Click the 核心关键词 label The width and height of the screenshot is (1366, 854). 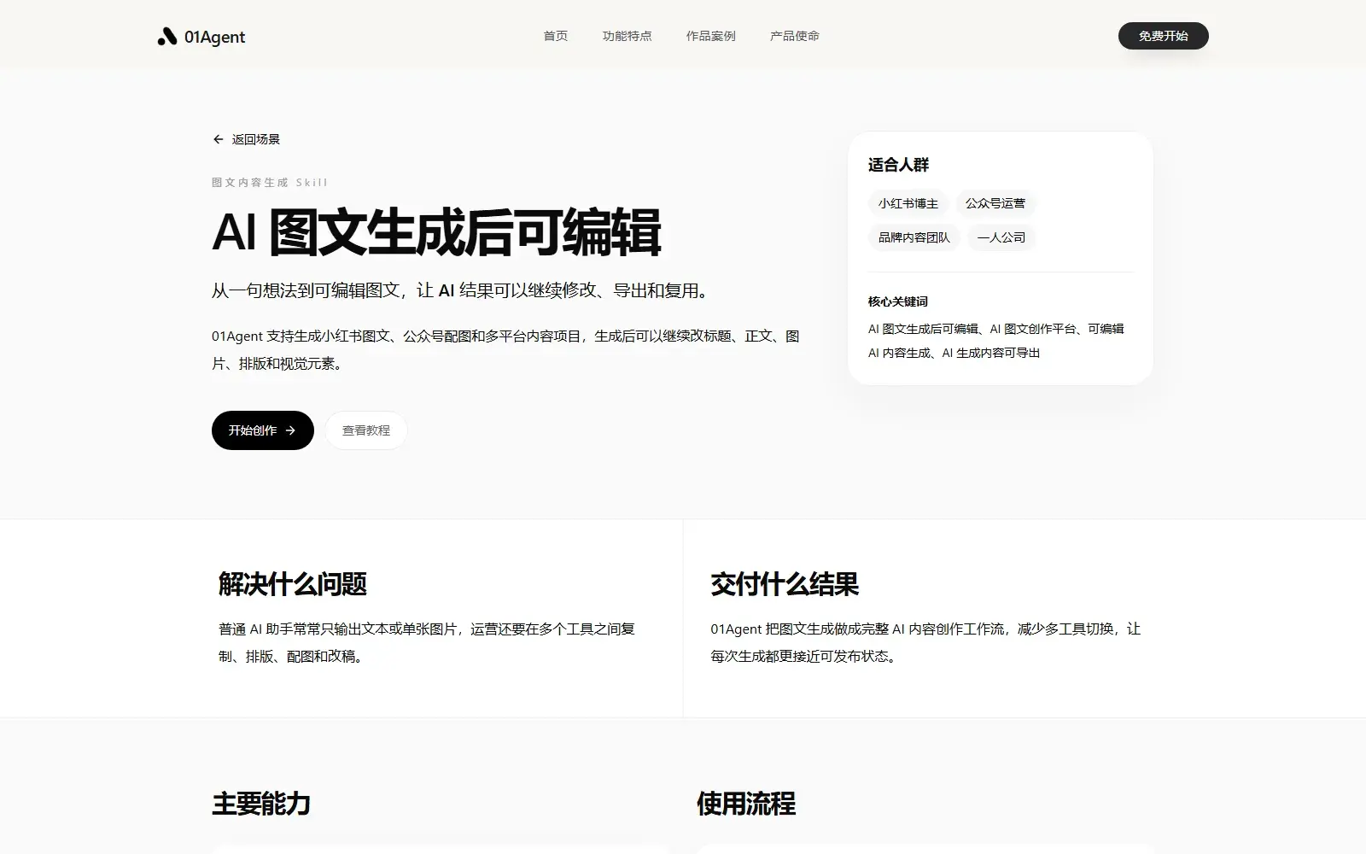click(898, 301)
